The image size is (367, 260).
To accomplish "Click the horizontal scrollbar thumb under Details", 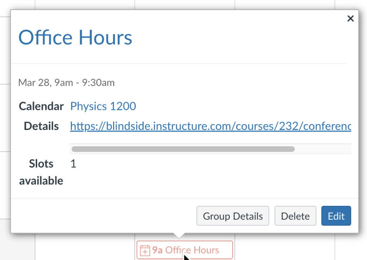I will coord(183,149).
